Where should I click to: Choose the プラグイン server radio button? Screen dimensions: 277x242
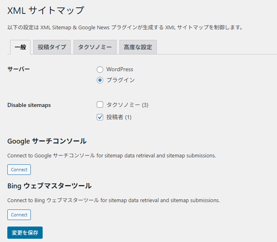click(100, 80)
